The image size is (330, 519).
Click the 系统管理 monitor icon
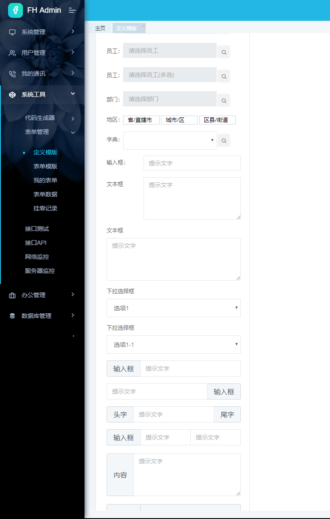pos(12,32)
